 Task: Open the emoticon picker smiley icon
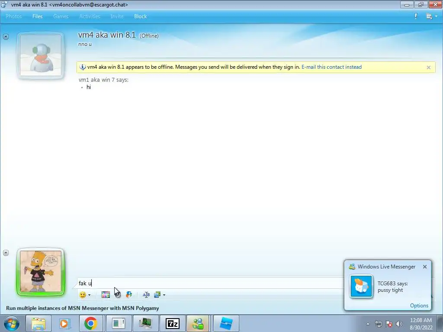pos(83,295)
